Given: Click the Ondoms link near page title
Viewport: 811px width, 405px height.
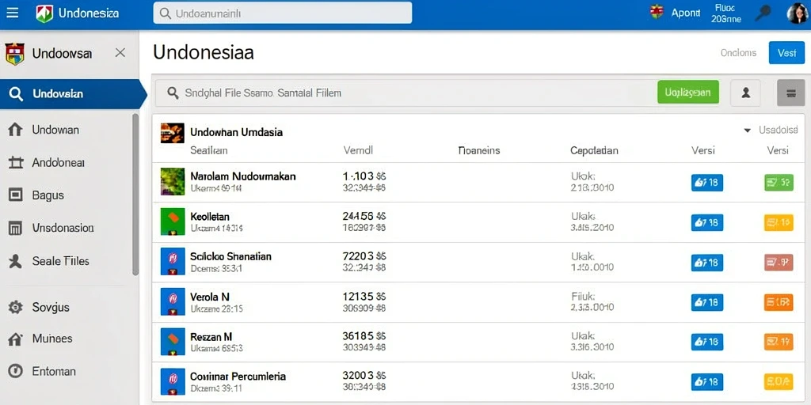Looking at the screenshot, I should (x=738, y=53).
